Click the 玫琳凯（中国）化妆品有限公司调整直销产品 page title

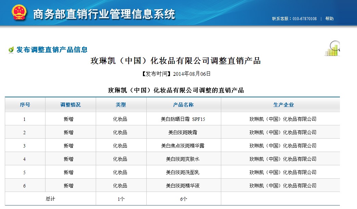click(x=175, y=61)
